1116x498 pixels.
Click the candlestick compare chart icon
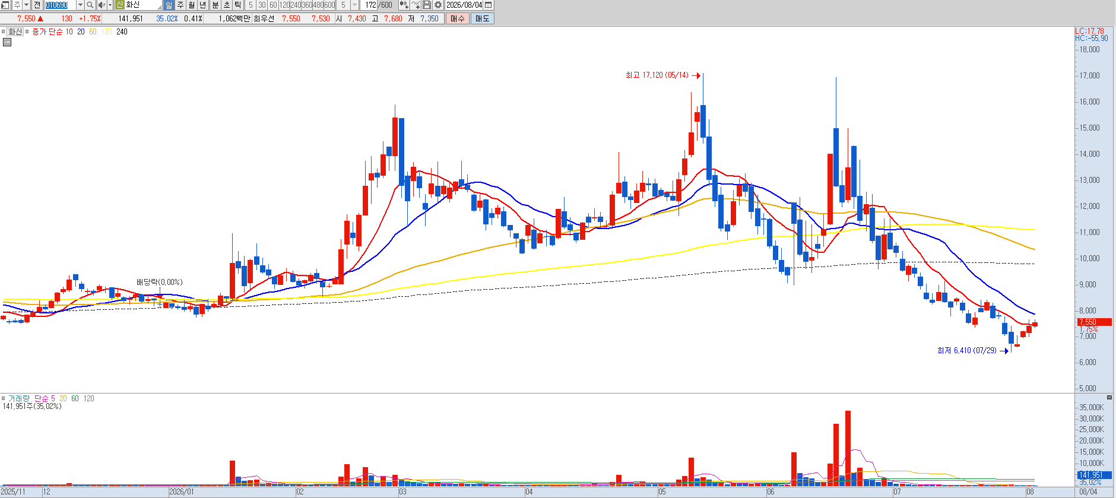[404, 5]
